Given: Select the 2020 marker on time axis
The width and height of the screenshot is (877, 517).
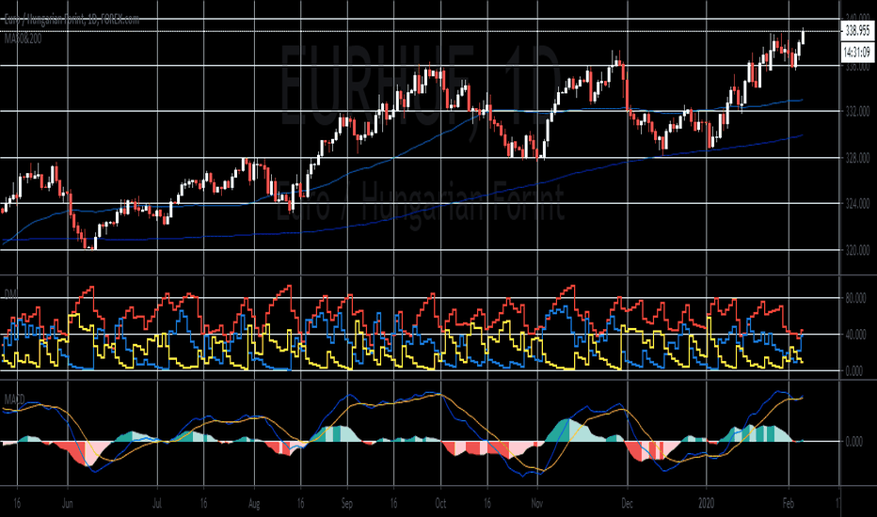Looking at the screenshot, I should tap(707, 504).
